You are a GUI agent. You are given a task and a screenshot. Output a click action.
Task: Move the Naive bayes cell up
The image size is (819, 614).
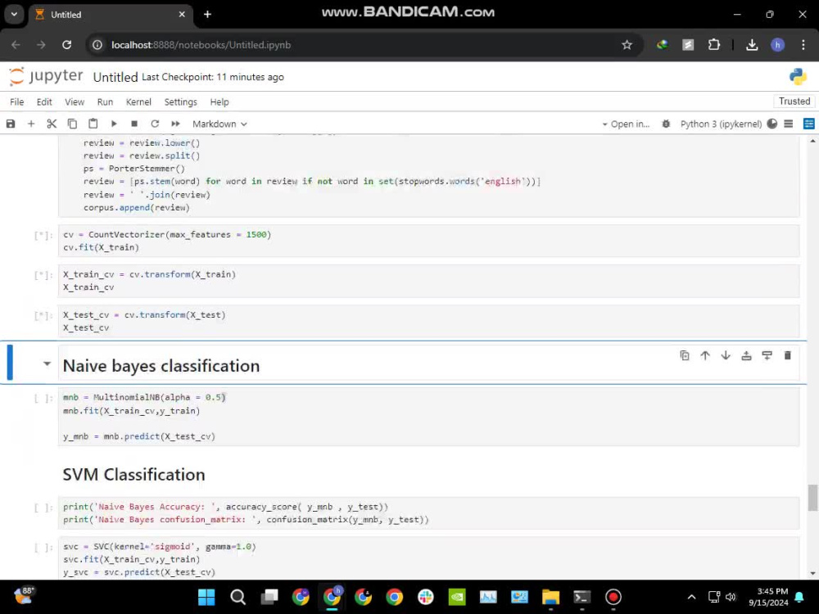click(705, 355)
